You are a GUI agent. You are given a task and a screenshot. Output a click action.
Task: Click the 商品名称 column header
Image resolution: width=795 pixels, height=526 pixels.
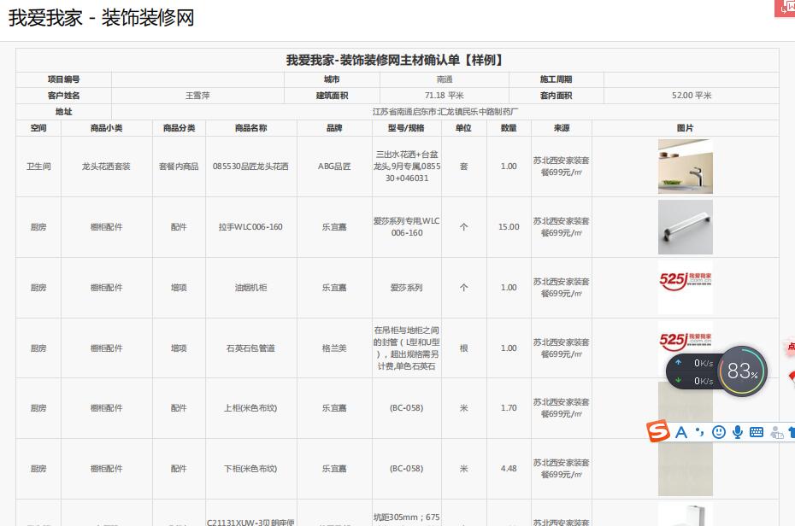250,128
